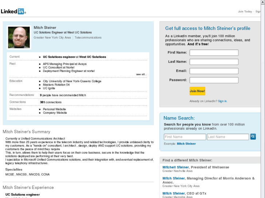This screenshot has width=265, height=198.
Task: Click the Specialties heading
Action: pos(14,170)
